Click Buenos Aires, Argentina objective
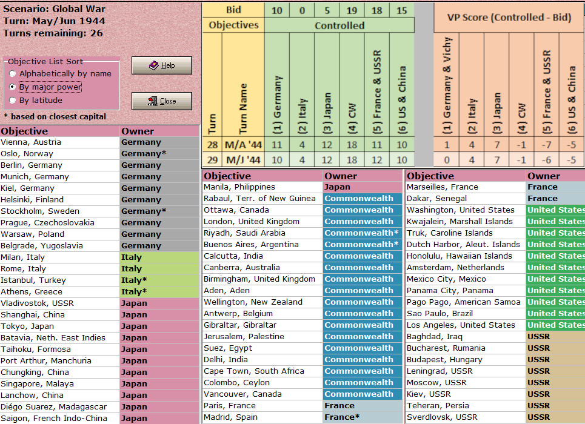 pyautogui.click(x=262, y=245)
